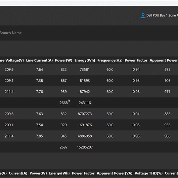Select the total power value 2668

pyautogui.click(x=64, y=103)
